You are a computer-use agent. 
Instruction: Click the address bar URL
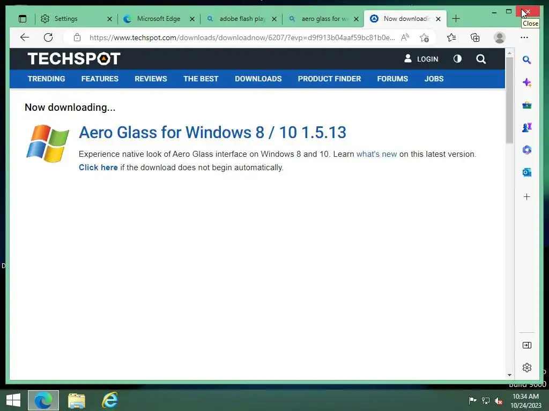[242, 37]
